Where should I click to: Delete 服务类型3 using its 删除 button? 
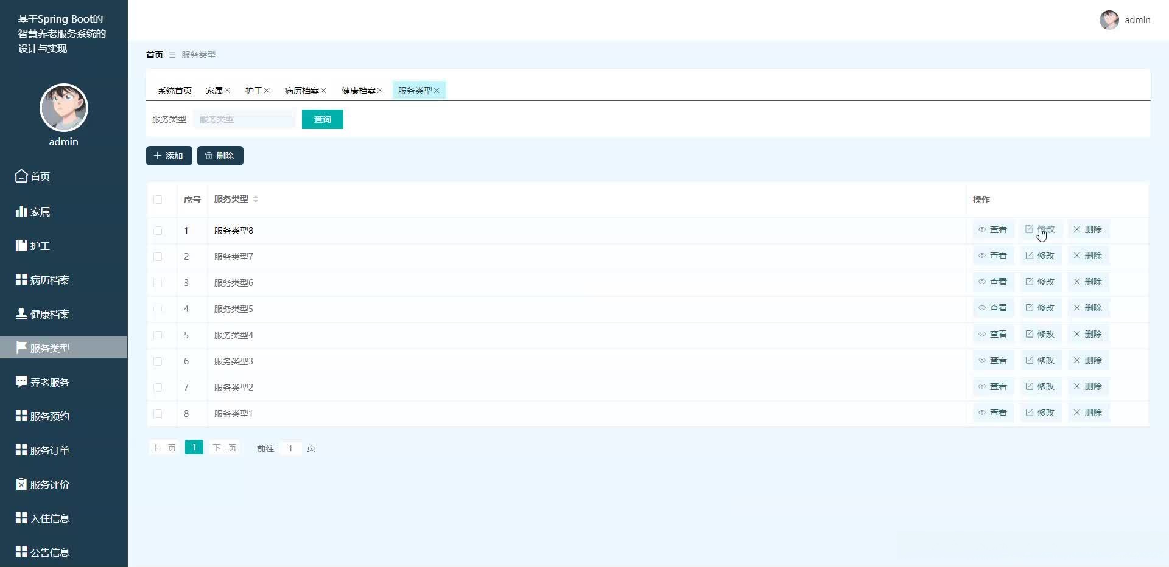(1088, 360)
